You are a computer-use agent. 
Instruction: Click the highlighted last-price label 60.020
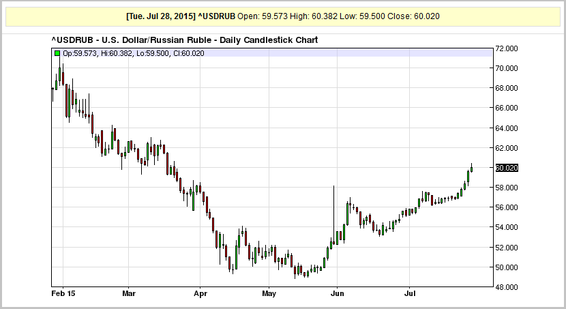click(507, 168)
